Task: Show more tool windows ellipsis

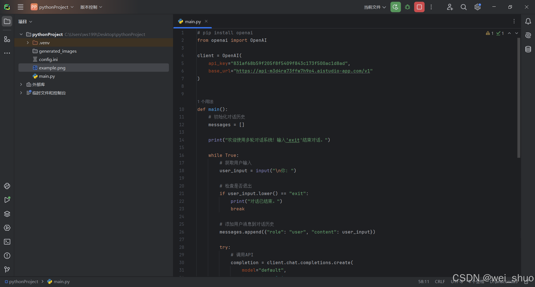Action: pyautogui.click(x=7, y=53)
